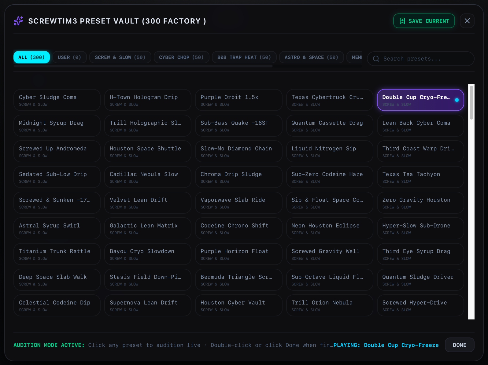Load the Houston Space Shuttle preset
Image resolution: width=488 pixels, height=365 pixels.
(148, 151)
